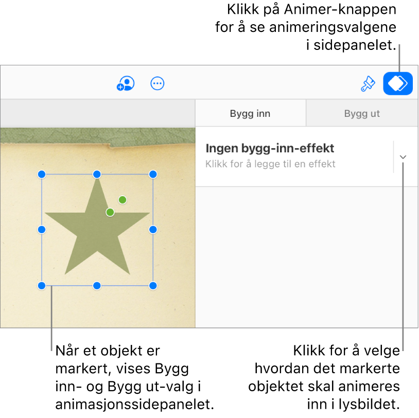Click the More options ellipsis icon
The image size is (419, 418).
158,83
